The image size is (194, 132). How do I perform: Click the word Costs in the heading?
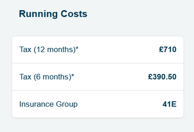tap(74, 14)
